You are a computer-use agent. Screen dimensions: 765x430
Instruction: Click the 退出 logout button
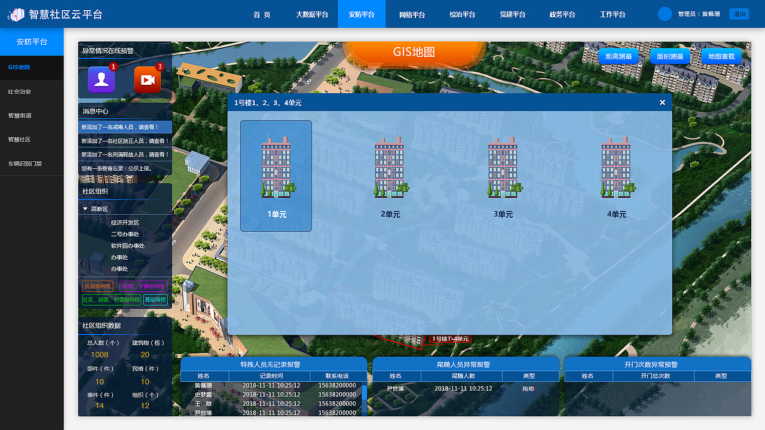[x=739, y=14]
